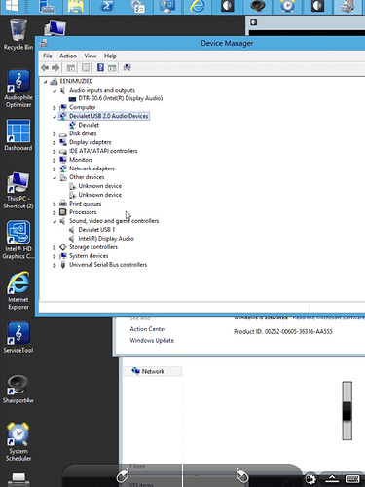Open the View menu
The image size is (365, 487).
91,56
